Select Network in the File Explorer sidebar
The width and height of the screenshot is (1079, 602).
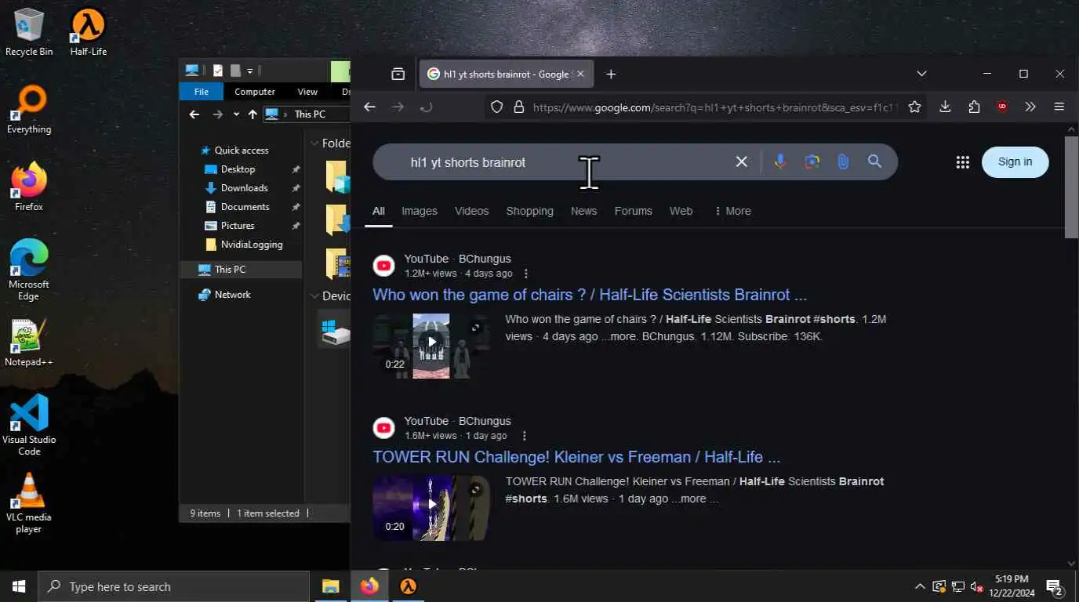click(232, 295)
